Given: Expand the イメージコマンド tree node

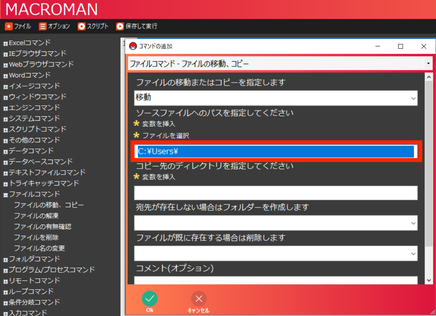Looking at the screenshot, I should (x=5, y=87).
